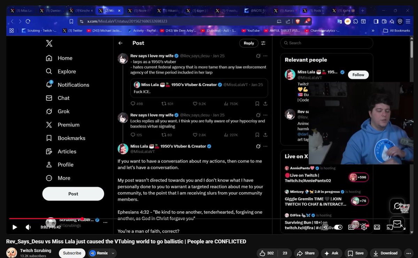
Task: Open the Twitch Scrubing channel name link
Action: pos(36,251)
